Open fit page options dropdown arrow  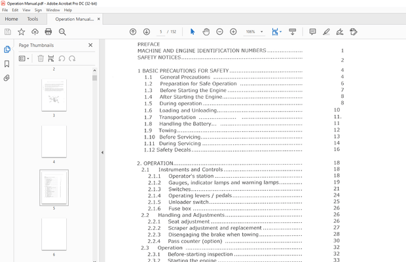point(281,32)
